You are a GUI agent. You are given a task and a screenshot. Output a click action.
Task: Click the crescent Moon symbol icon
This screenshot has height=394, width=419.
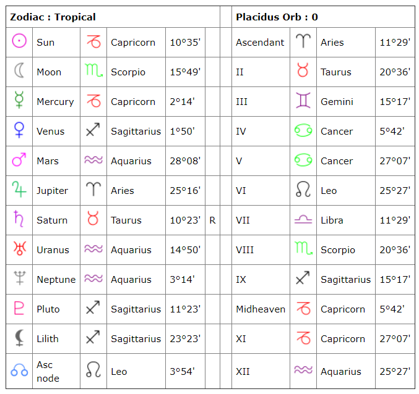point(19,72)
